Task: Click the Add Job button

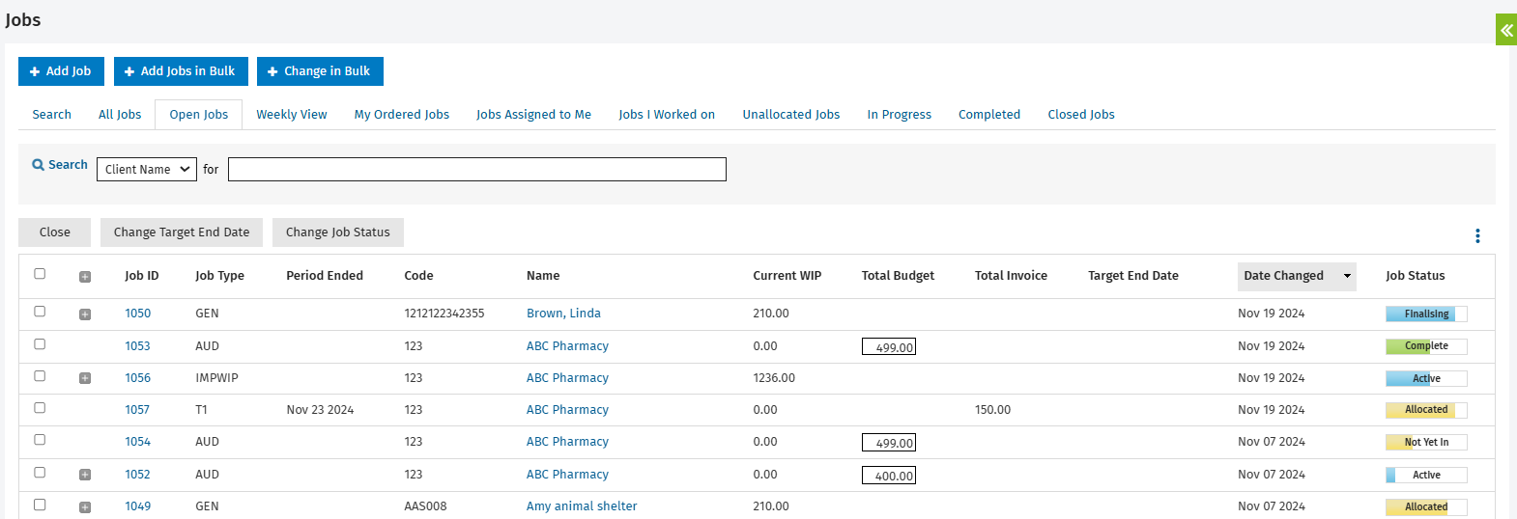Action: tap(61, 71)
